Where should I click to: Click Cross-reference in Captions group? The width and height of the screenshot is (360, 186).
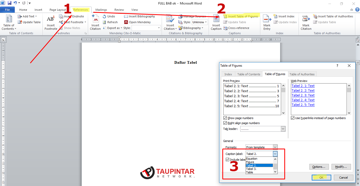pos(236,28)
